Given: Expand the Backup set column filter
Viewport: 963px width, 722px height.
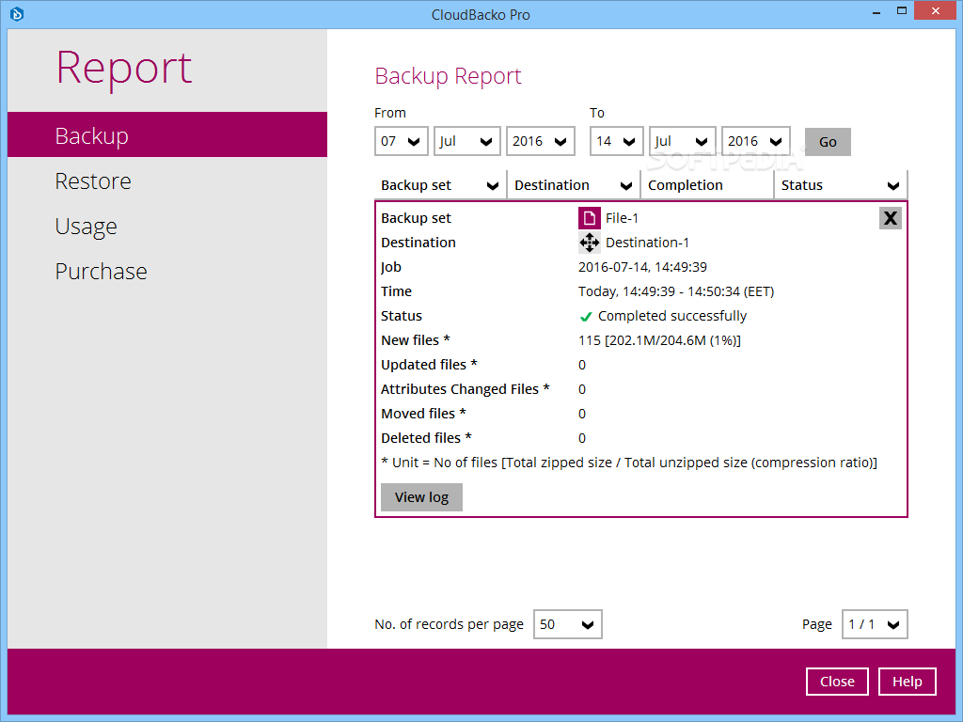Looking at the screenshot, I should tap(492, 186).
